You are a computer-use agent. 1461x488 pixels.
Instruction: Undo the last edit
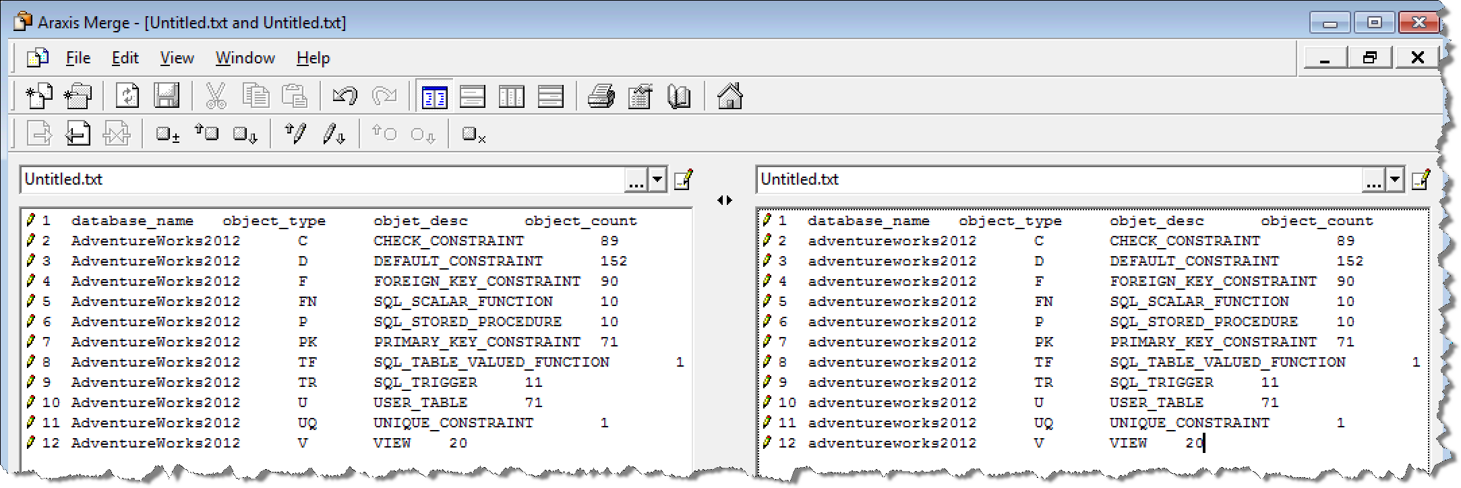(345, 96)
